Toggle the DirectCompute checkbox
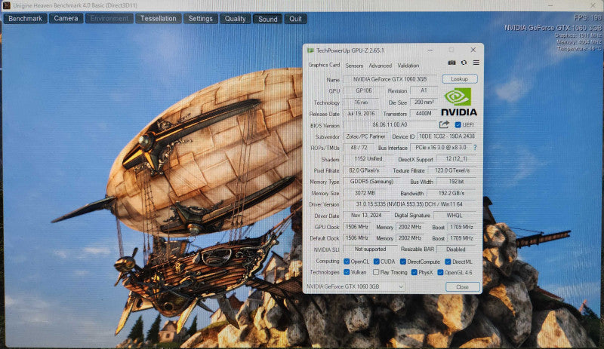604x349 pixels. pos(403,262)
